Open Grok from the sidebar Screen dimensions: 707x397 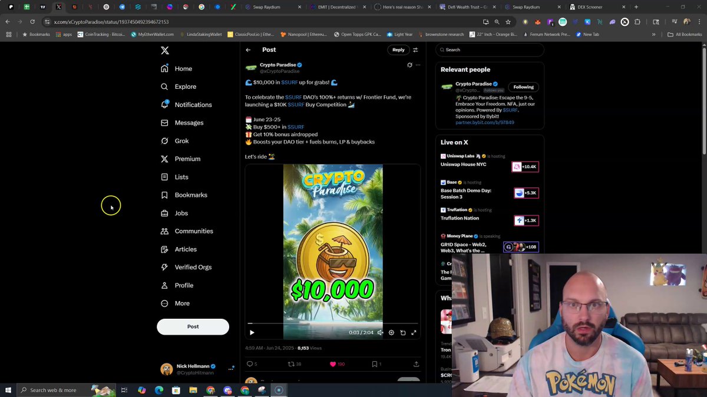coord(174,141)
